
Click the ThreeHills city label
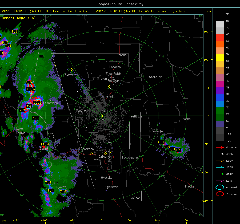pos(134,116)
